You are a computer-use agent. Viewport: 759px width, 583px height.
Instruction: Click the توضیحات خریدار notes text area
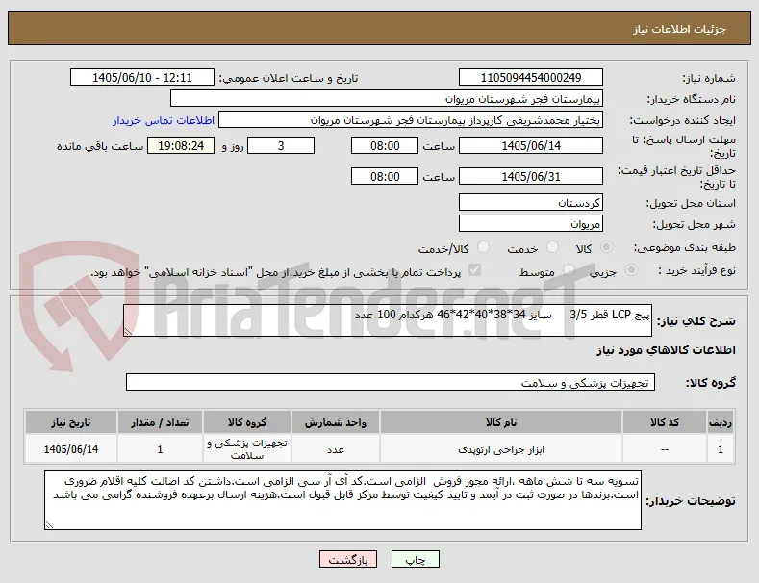pyautogui.click(x=342, y=500)
